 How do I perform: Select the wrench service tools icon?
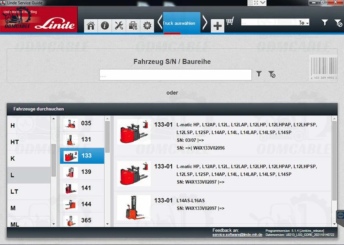[x=119, y=25]
